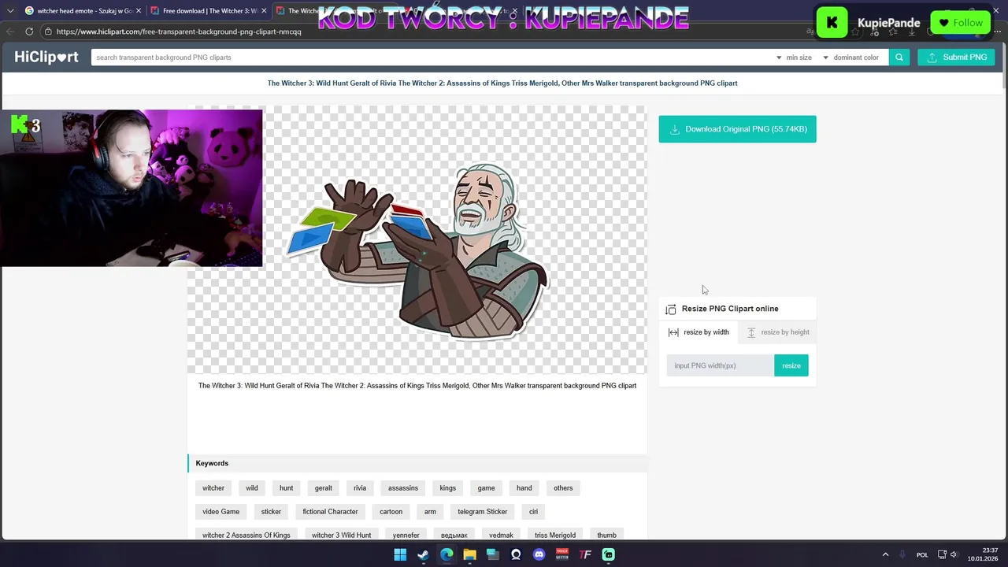
Task: Click the telegram Sticker keyword tag
Action: [x=483, y=512]
